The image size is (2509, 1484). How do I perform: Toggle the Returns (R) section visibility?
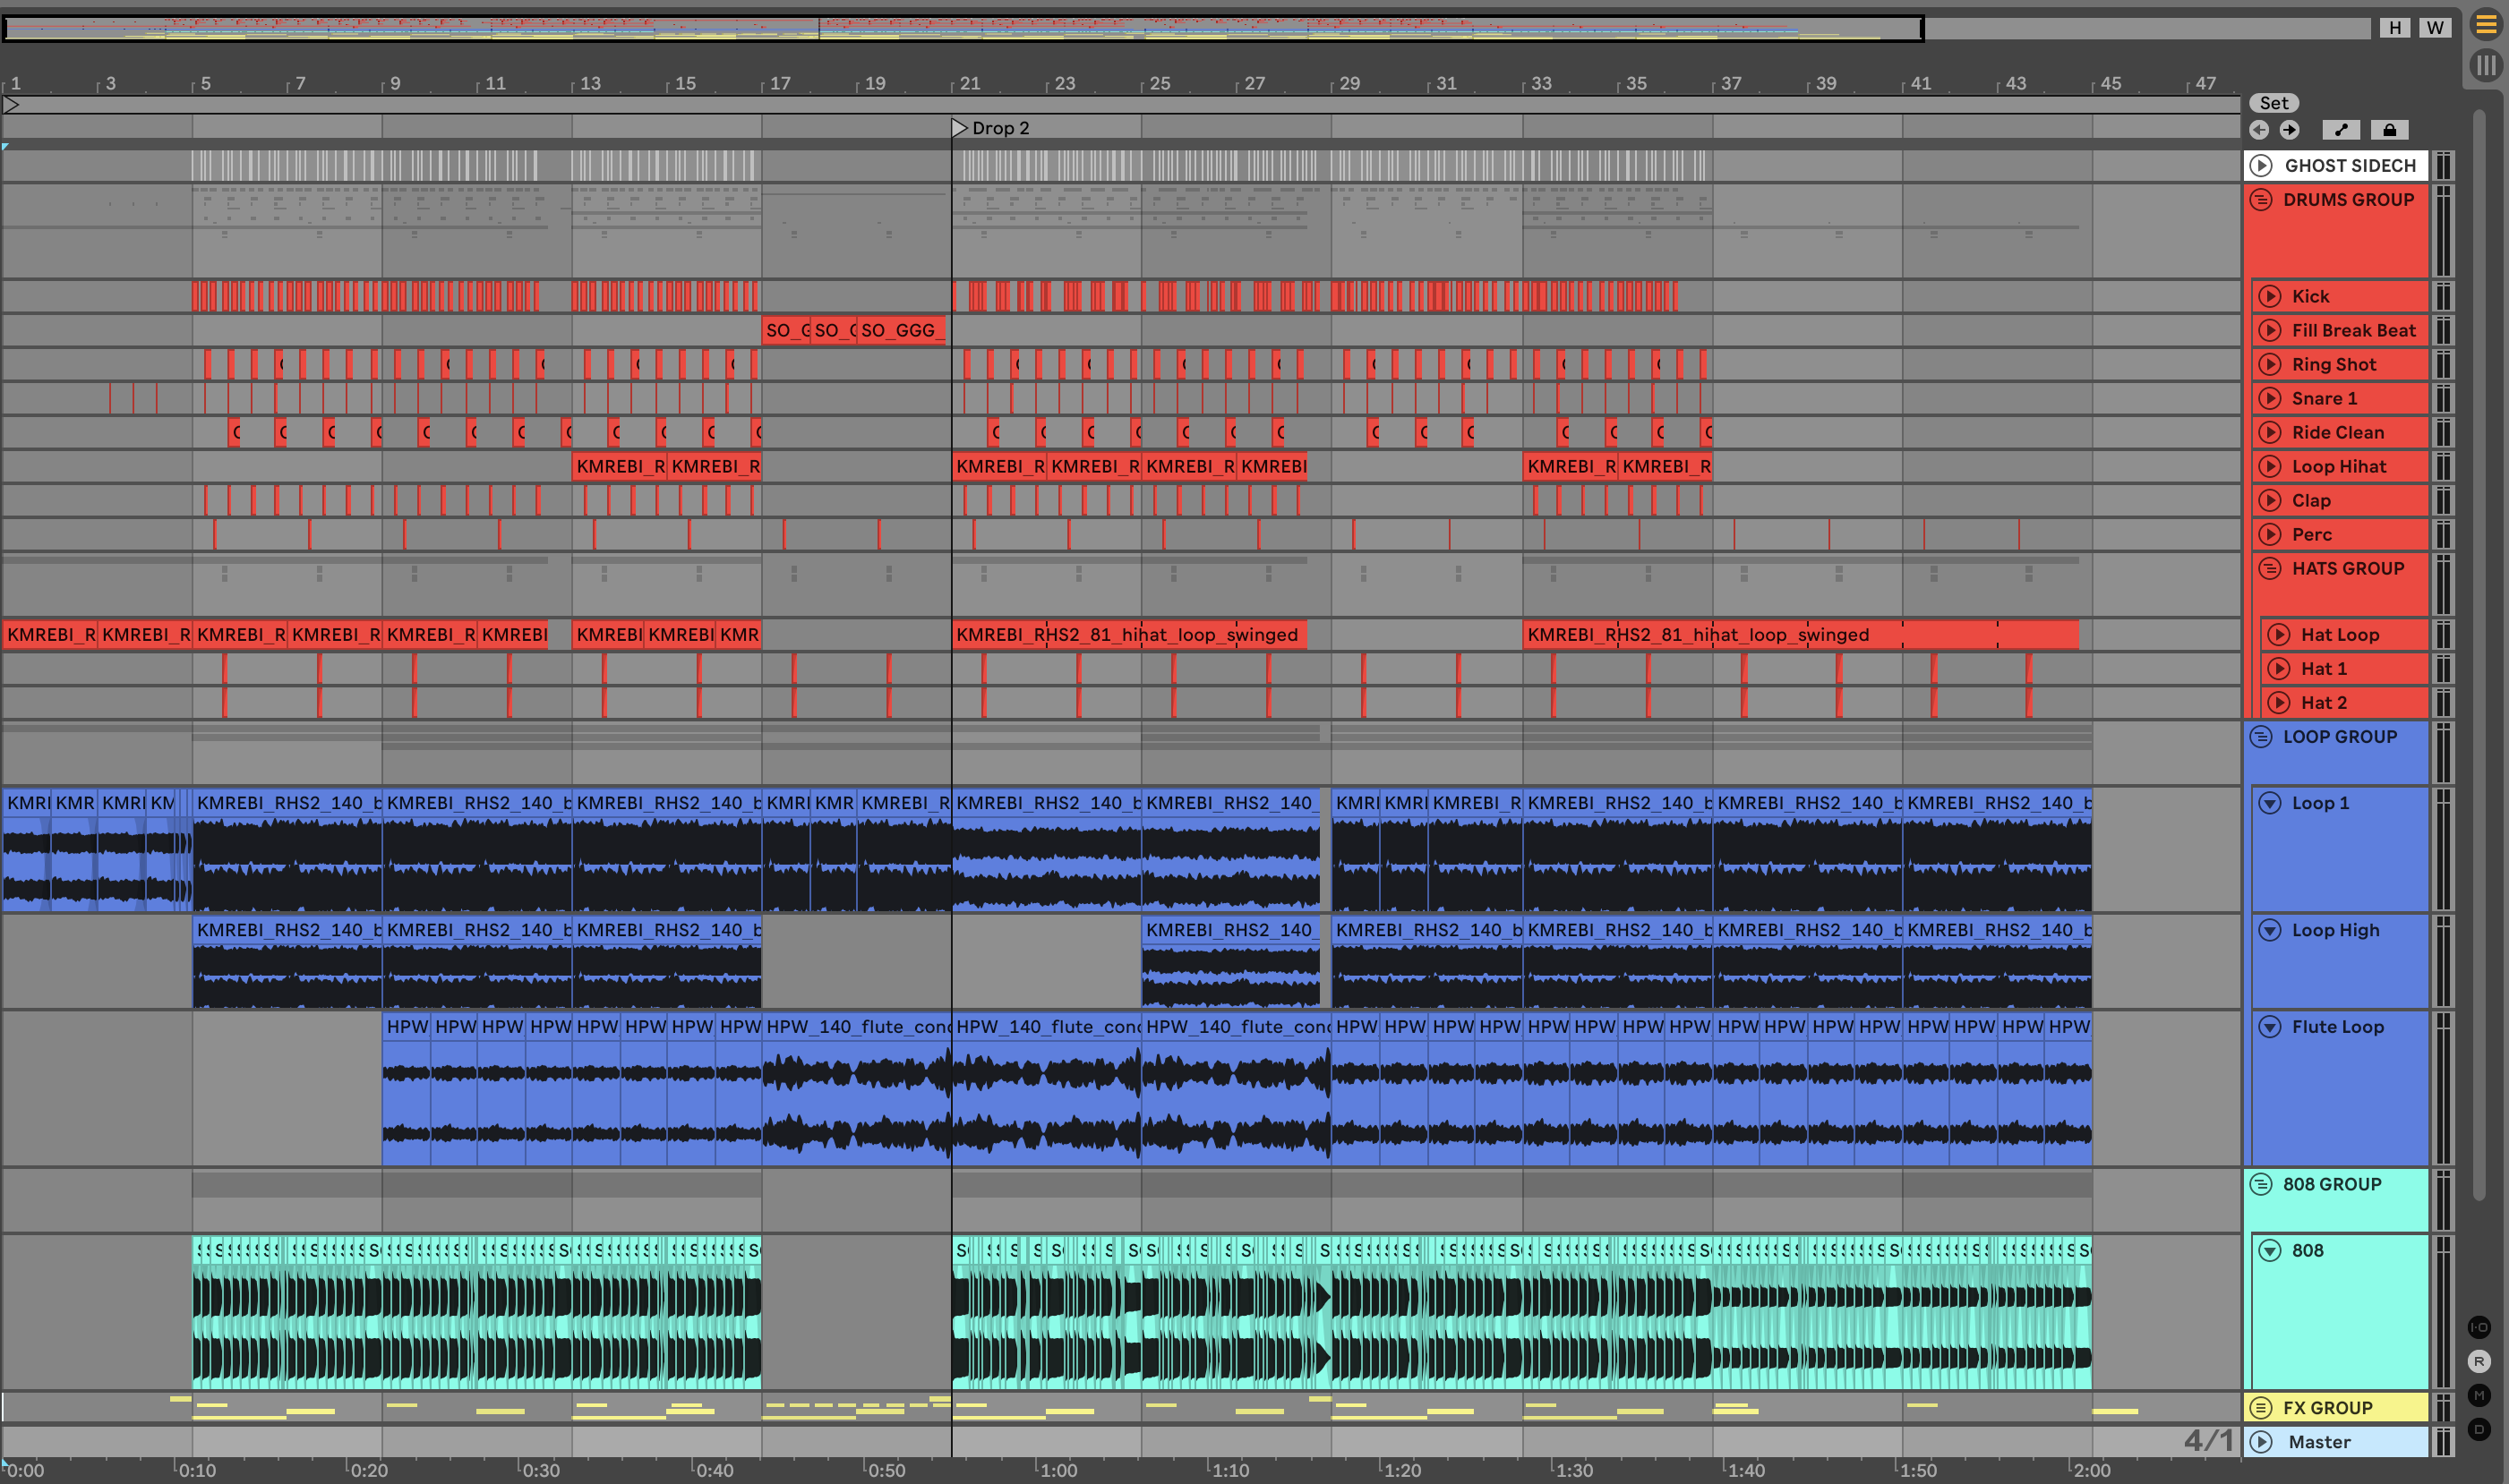[2479, 1361]
